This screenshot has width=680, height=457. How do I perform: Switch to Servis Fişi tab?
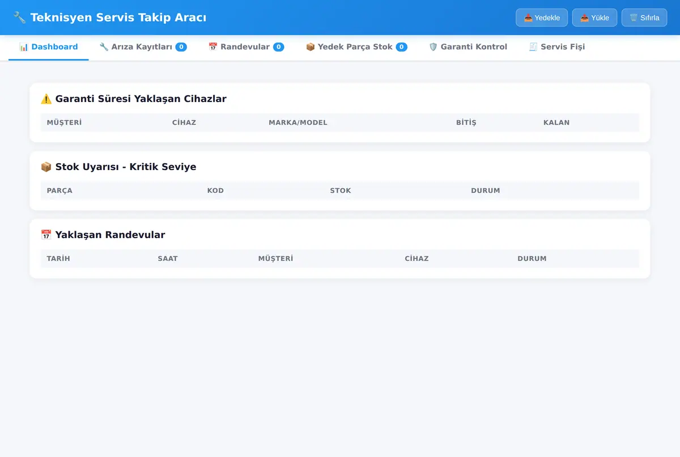(557, 47)
